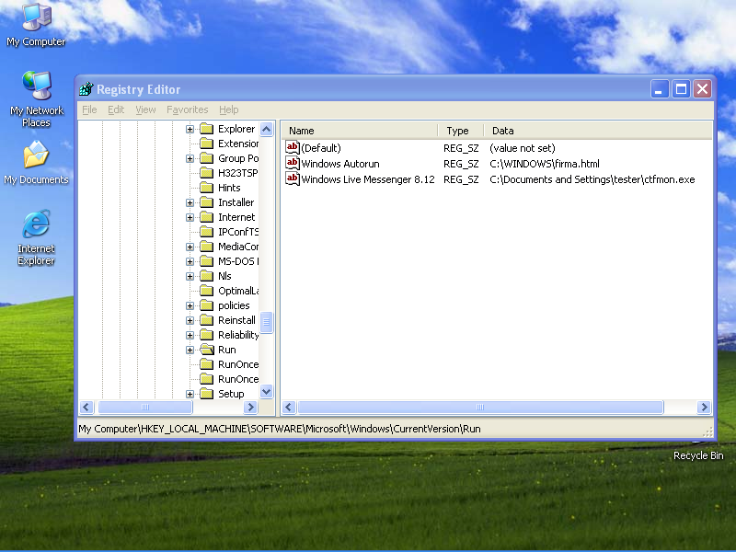Click the Internet key folder icon
Image resolution: width=736 pixels, height=552 pixels.
206,217
